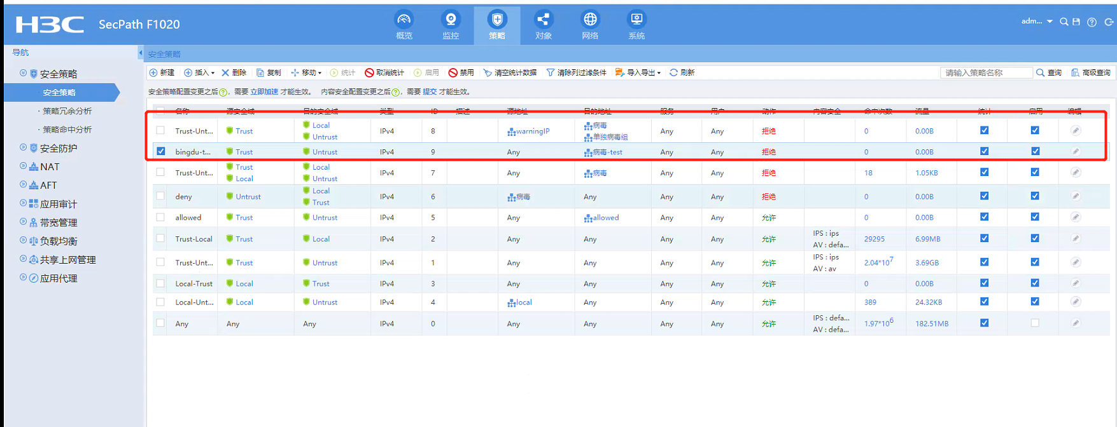Click the logout arrow icon in header
This screenshot has height=427, width=1117.
tap(1109, 22)
